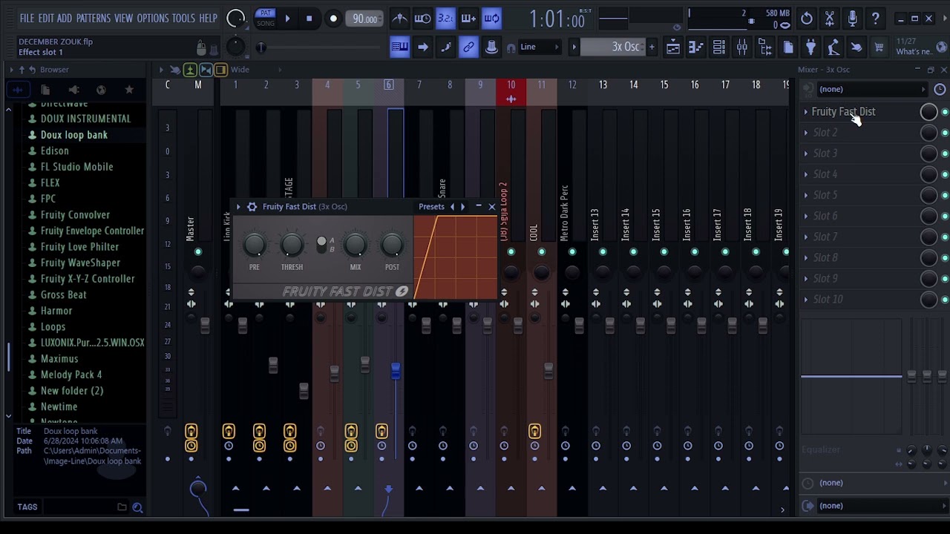This screenshot has width=950, height=534.
Task: Toggle the metronome icon
Action: 399,19
